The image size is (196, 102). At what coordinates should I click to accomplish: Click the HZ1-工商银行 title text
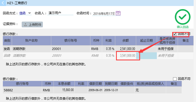point(17,3)
